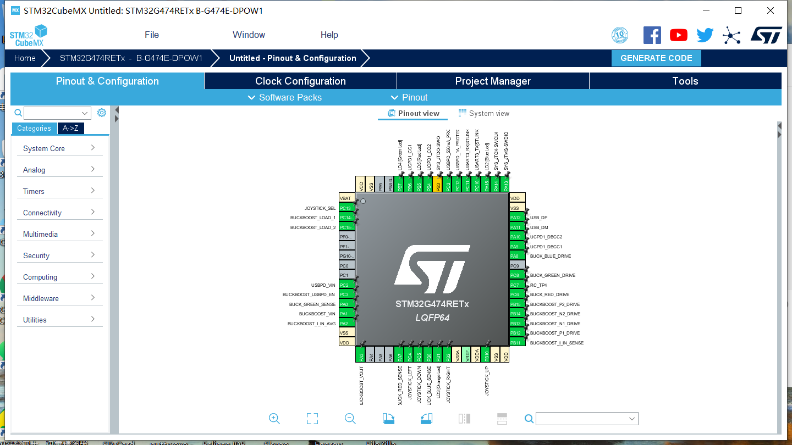Open ST Twitter icon
Image resolution: width=792 pixels, height=445 pixels.
point(705,35)
